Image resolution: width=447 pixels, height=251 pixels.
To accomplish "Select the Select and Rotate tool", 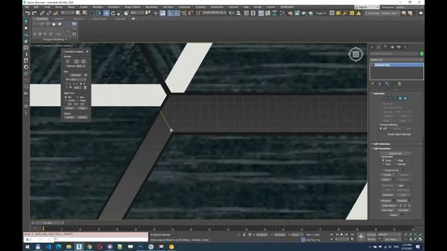I will (113, 13).
